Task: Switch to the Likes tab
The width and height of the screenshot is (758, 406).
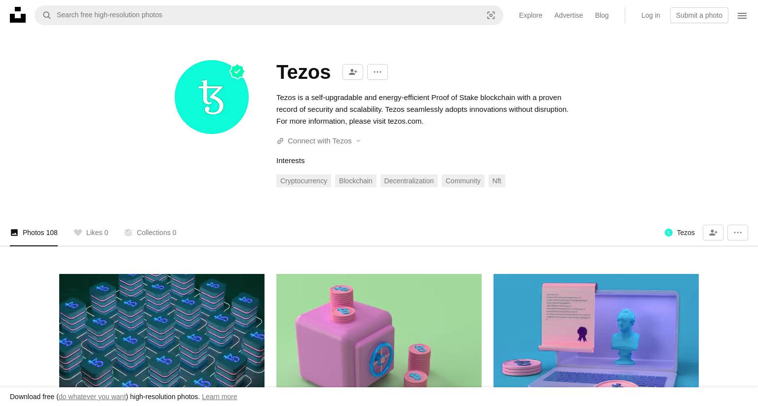Action: [91, 233]
